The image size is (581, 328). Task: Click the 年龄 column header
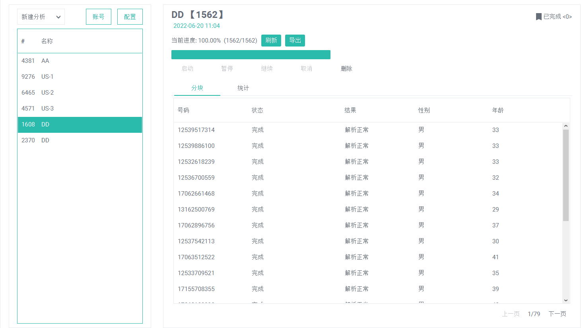498,110
